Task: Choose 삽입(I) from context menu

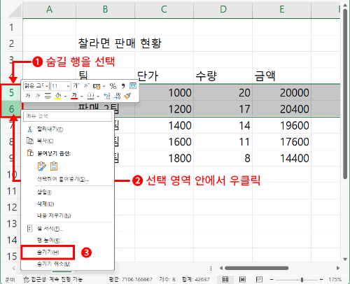Action: [67, 192]
